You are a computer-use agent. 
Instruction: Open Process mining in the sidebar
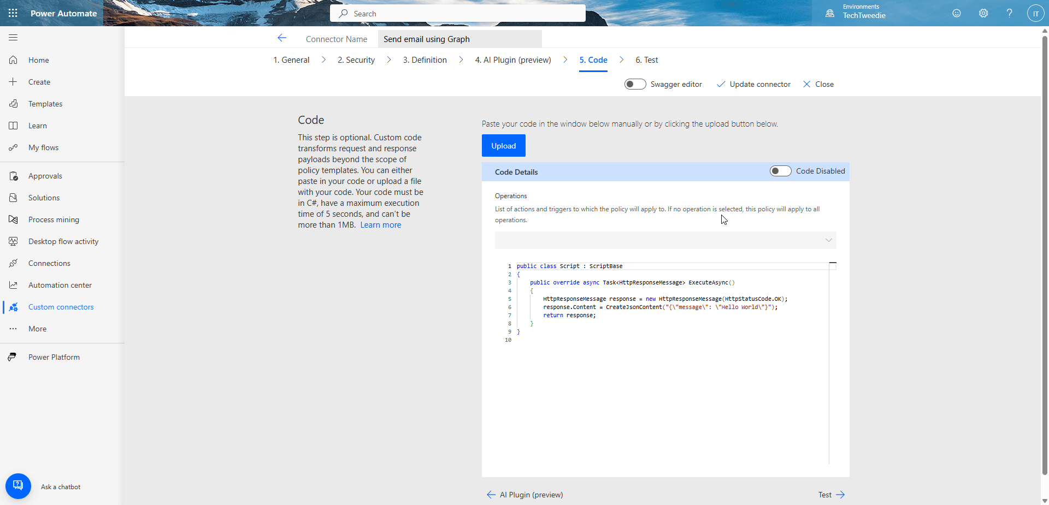[54, 219]
